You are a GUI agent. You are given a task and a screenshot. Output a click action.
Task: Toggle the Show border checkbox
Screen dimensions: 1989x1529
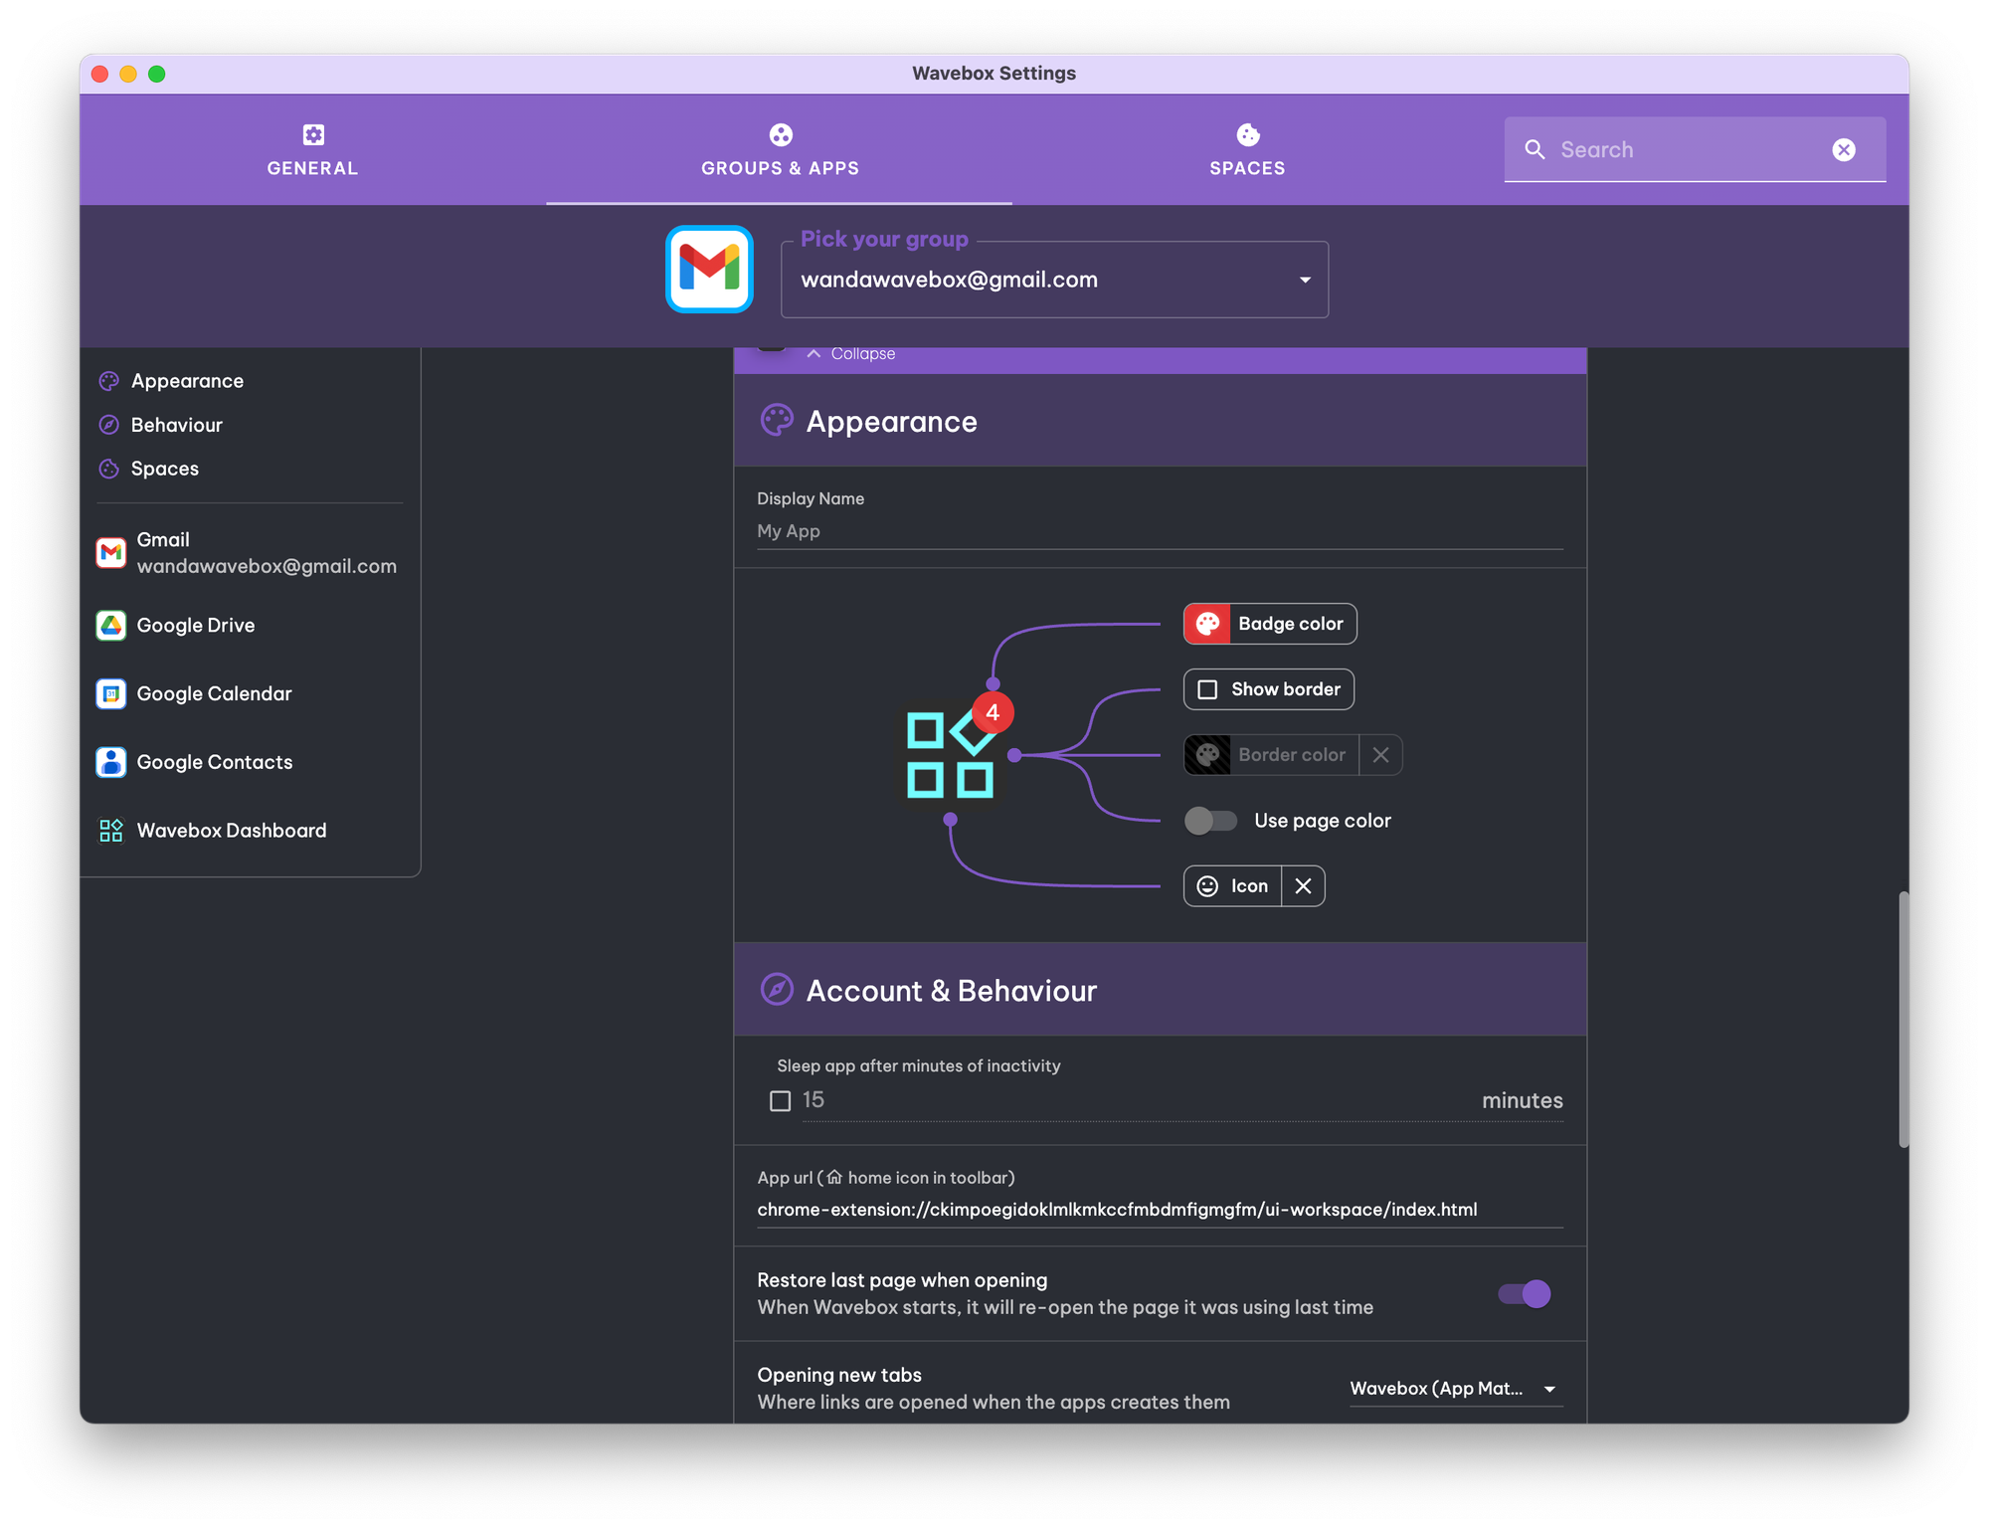coord(1207,689)
